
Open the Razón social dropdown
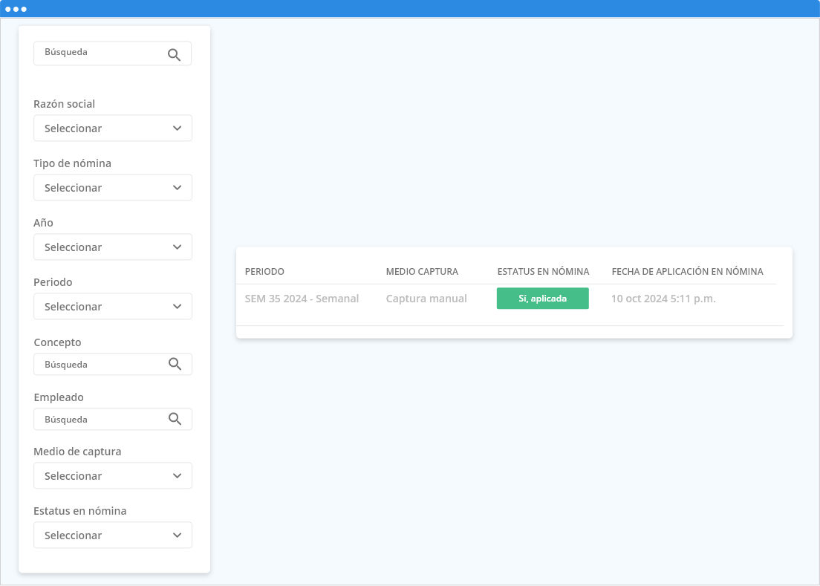pyautogui.click(x=113, y=128)
